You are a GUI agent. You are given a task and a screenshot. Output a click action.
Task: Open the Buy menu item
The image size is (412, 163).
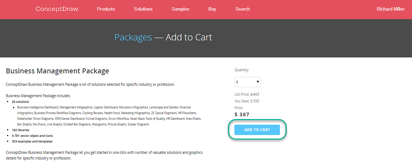coord(212,9)
